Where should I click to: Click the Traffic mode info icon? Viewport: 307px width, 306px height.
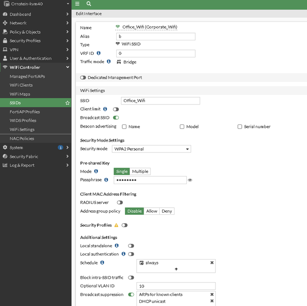[x=109, y=62]
